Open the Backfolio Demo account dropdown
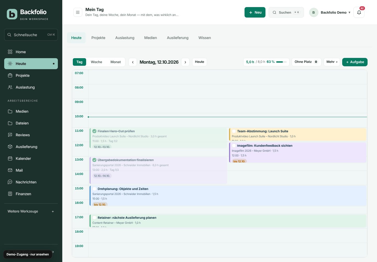377x262 pixels. [330, 12]
